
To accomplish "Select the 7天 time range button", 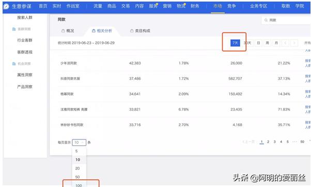I will point(235,43).
